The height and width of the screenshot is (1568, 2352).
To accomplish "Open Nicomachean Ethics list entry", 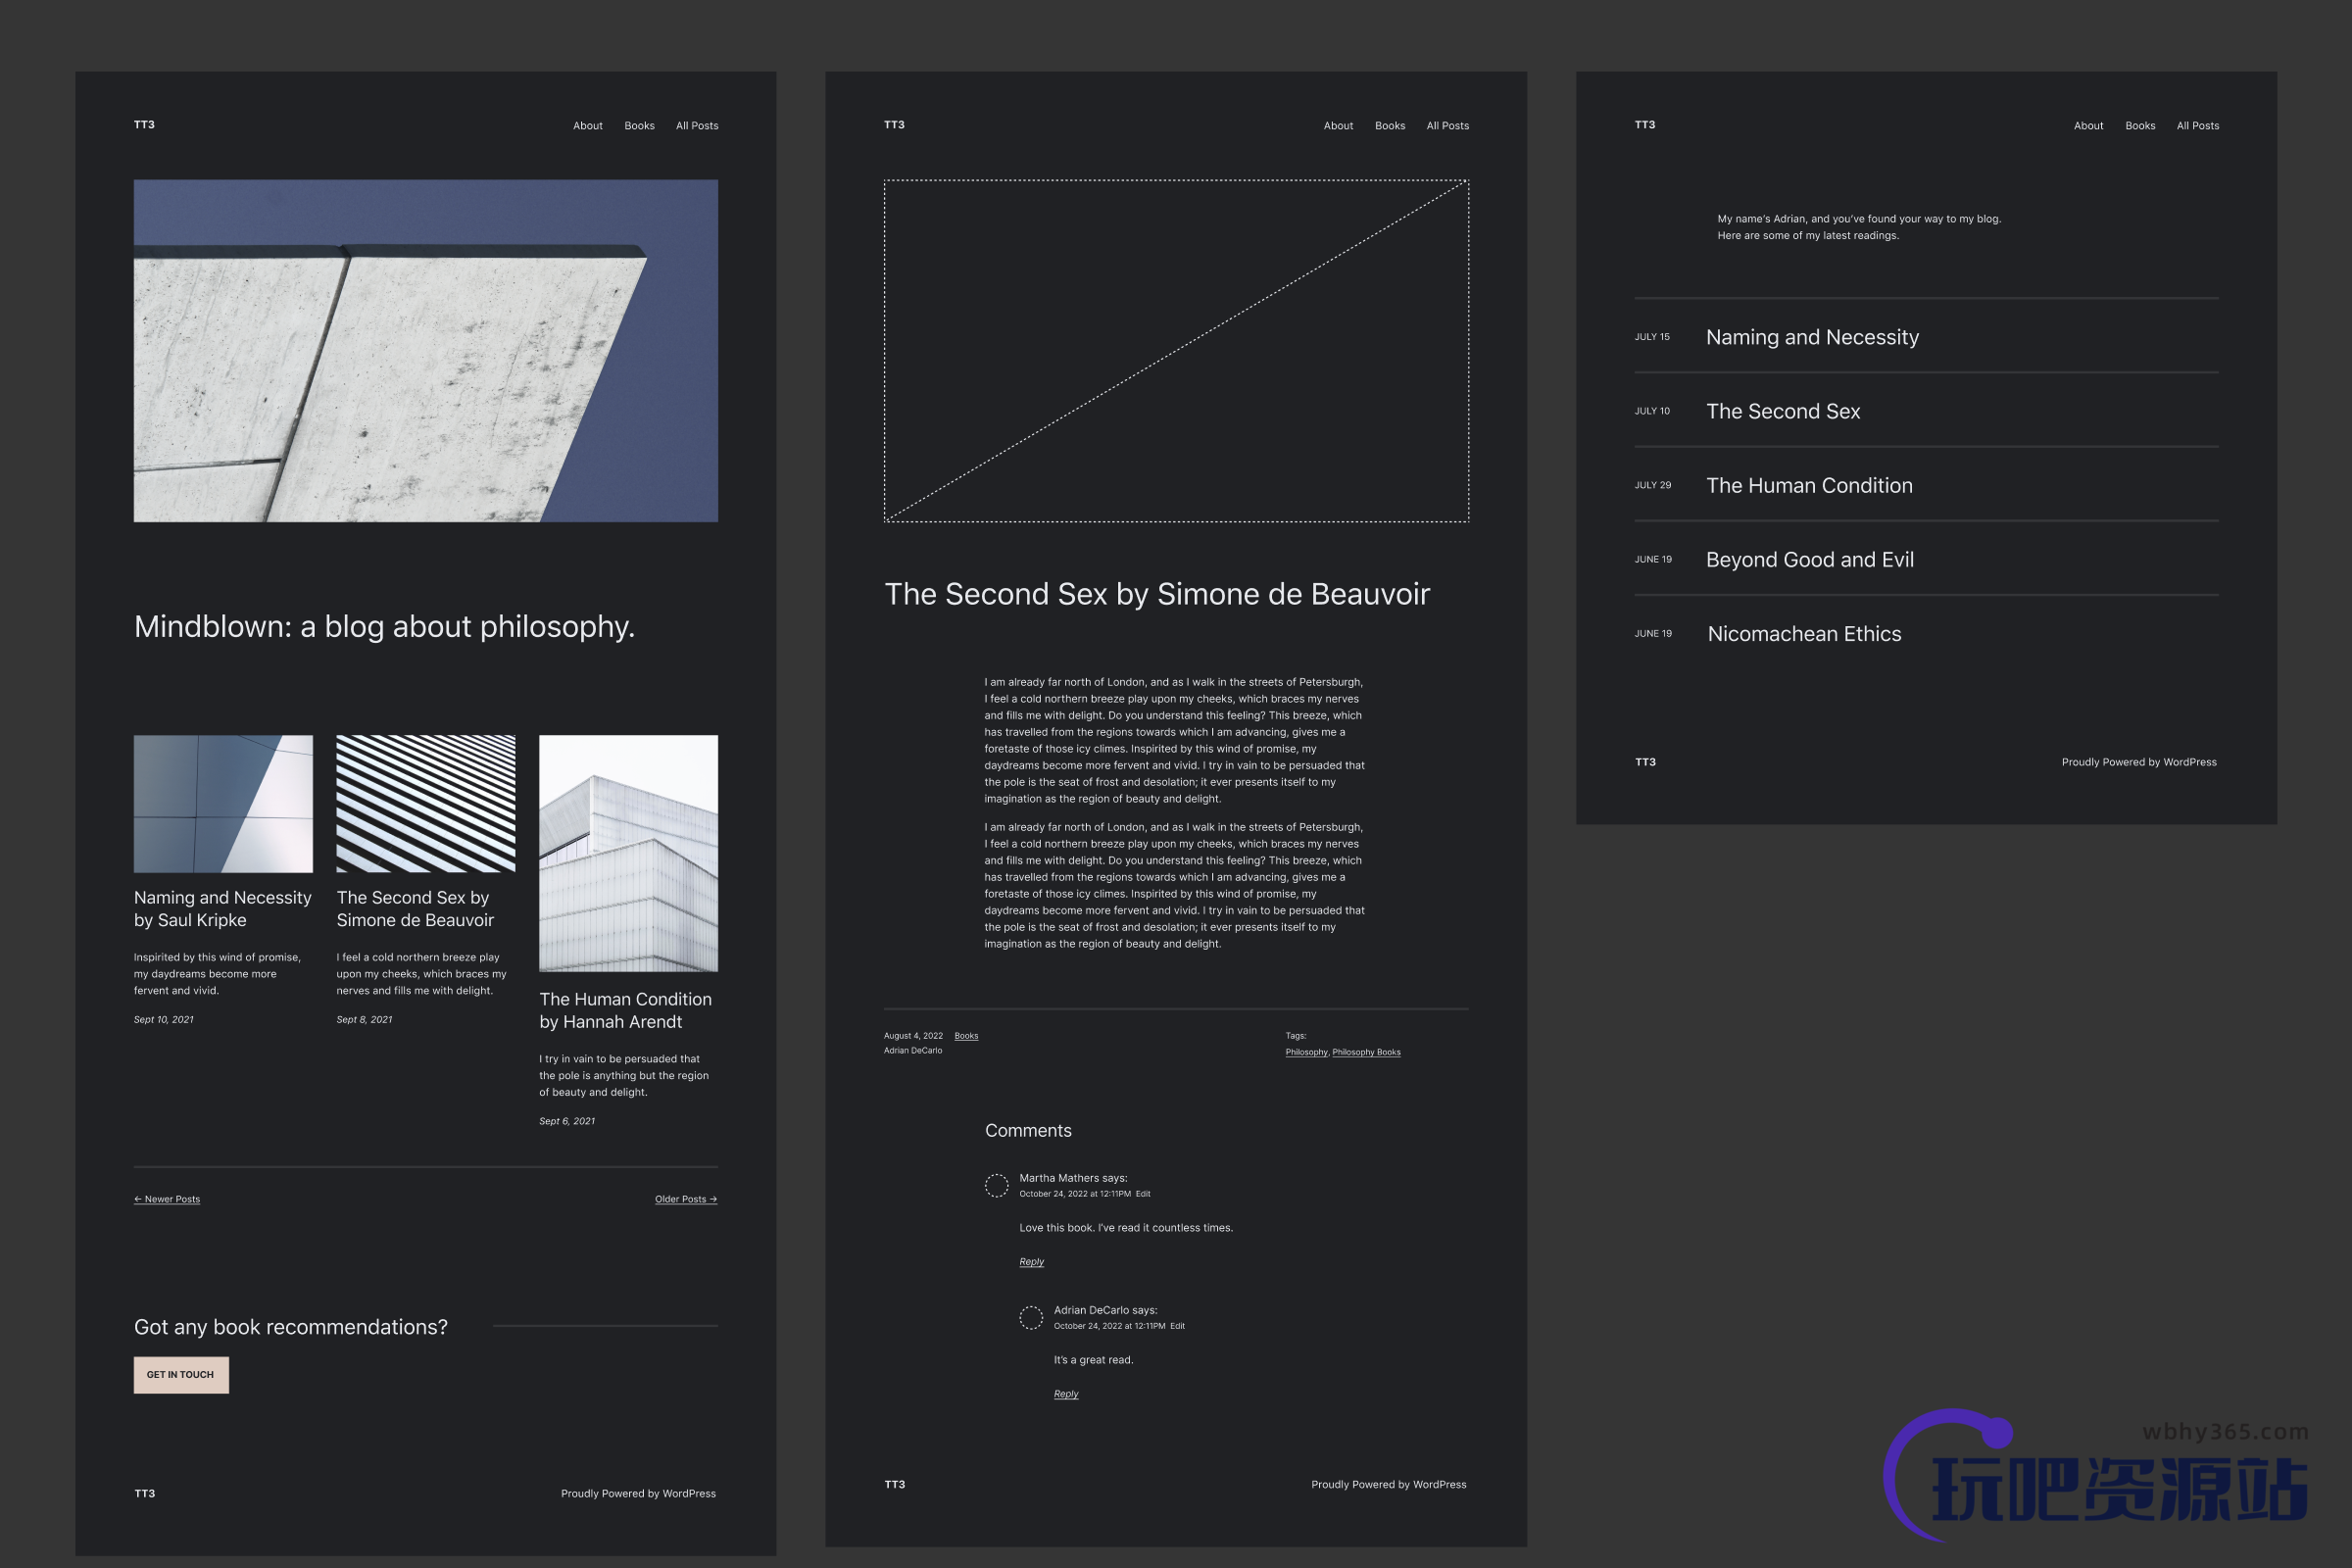I will (x=1804, y=634).
